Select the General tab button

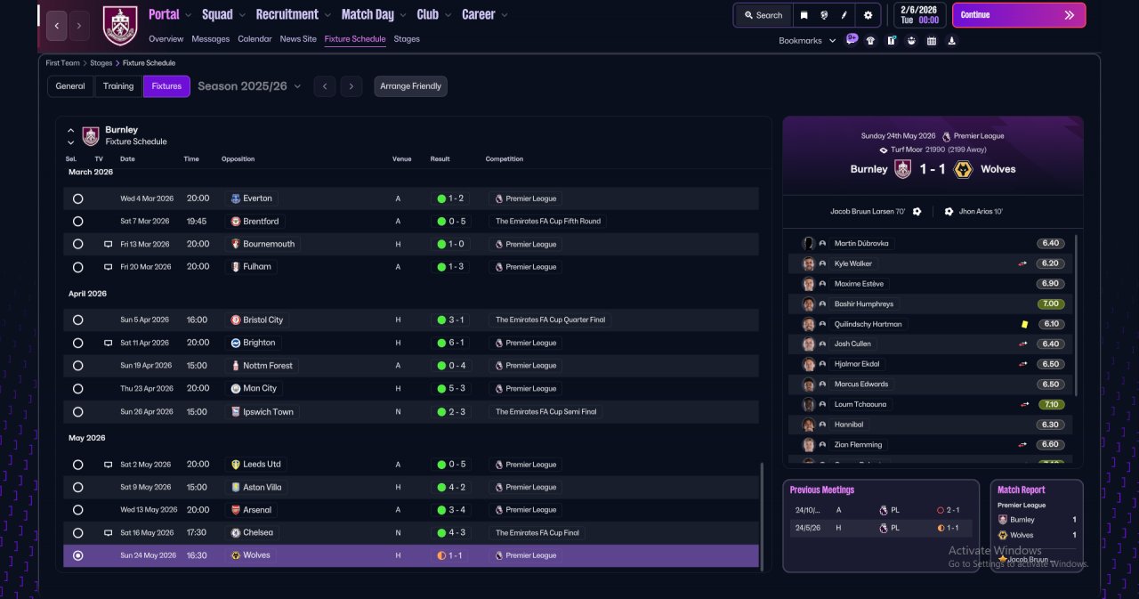(70, 86)
